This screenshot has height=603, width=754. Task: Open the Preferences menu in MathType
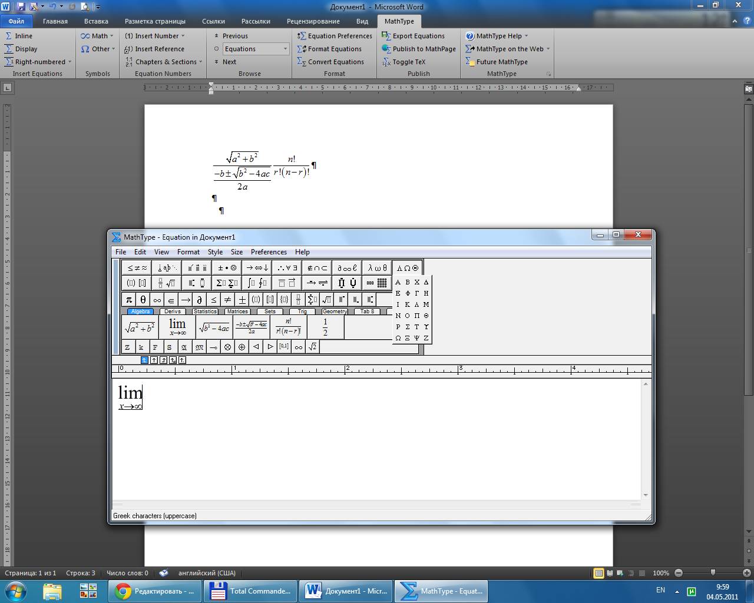(x=269, y=252)
